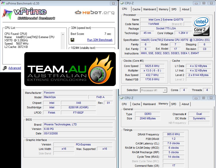Click the upper CPU-Z title bar icon
The height and width of the screenshot is (168, 216).
tap(122, 3)
